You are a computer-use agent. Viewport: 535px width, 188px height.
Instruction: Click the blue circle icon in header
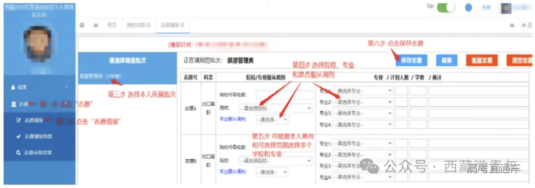[x=468, y=7]
